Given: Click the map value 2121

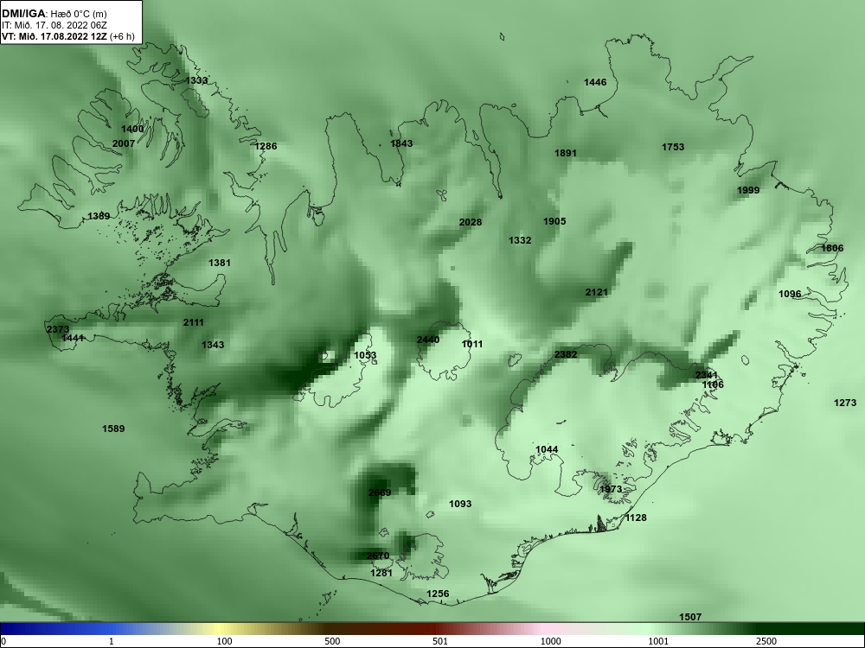Looking at the screenshot, I should click(596, 292).
